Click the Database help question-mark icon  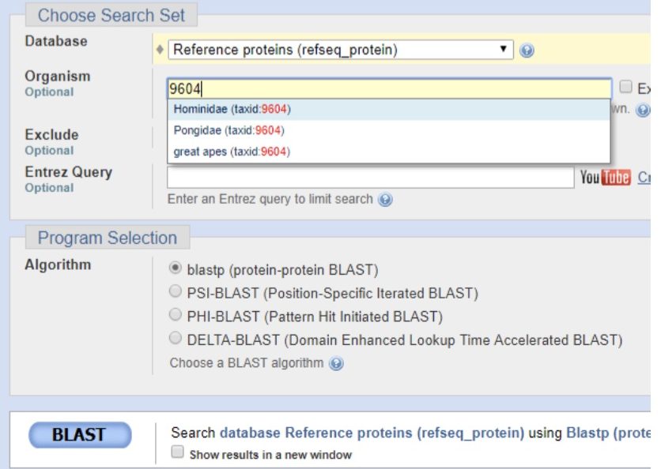click(527, 51)
